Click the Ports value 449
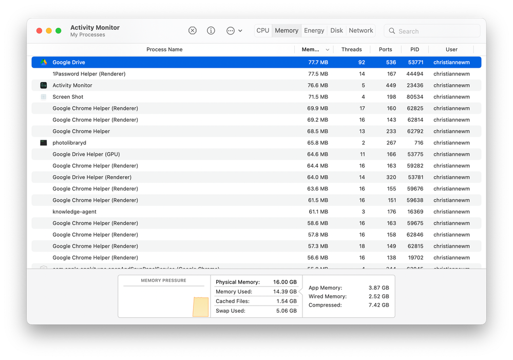513x360 pixels. pos(391,85)
